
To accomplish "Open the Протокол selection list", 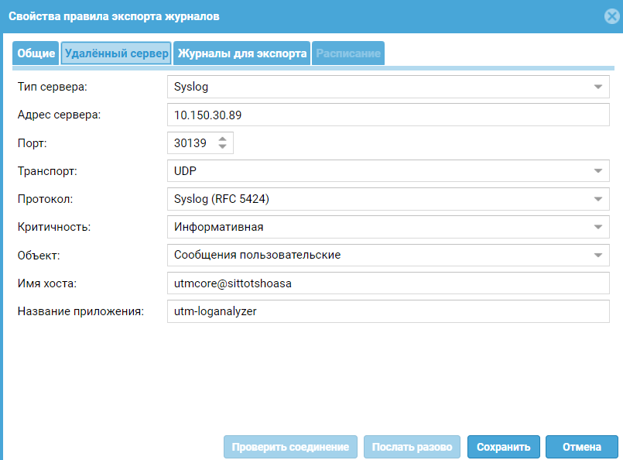I will click(387, 198).
